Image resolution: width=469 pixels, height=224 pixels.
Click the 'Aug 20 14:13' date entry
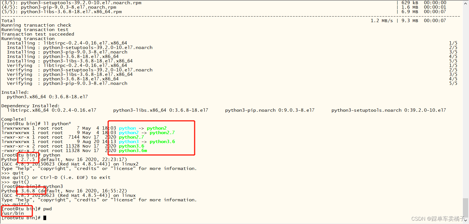(99, 142)
